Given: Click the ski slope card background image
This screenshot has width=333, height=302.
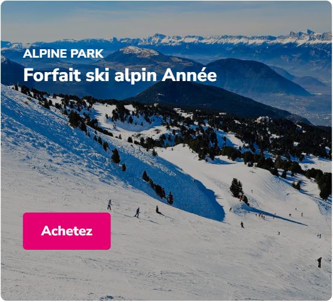Looking at the screenshot, I should pyautogui.click(x=166, y=151).
